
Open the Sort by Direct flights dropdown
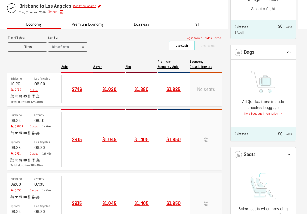pos(68,47)
